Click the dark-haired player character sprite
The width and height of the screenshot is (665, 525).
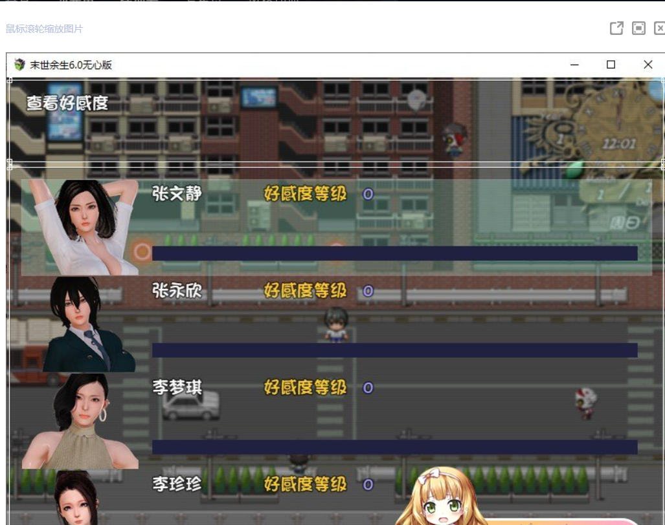pyautogui.click(x=336, y=325)
